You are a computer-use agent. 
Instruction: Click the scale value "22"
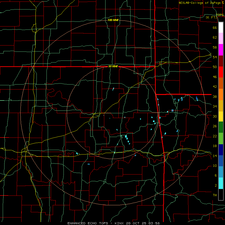point(215,136)
